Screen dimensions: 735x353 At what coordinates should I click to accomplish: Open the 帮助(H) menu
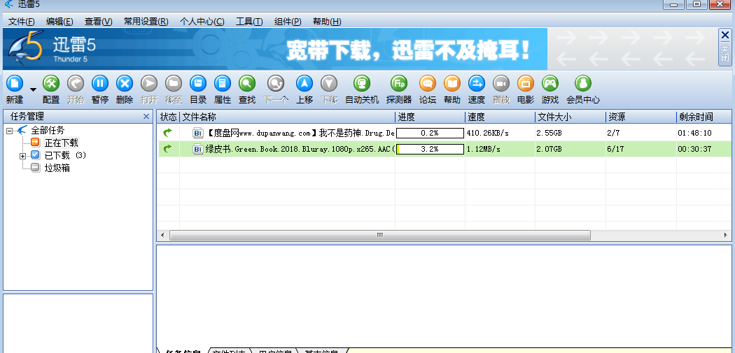tap(327, 22)
